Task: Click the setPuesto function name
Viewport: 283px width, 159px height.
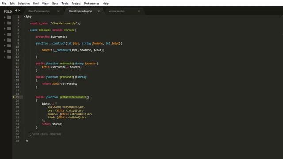Action: [x=66, y=64]
